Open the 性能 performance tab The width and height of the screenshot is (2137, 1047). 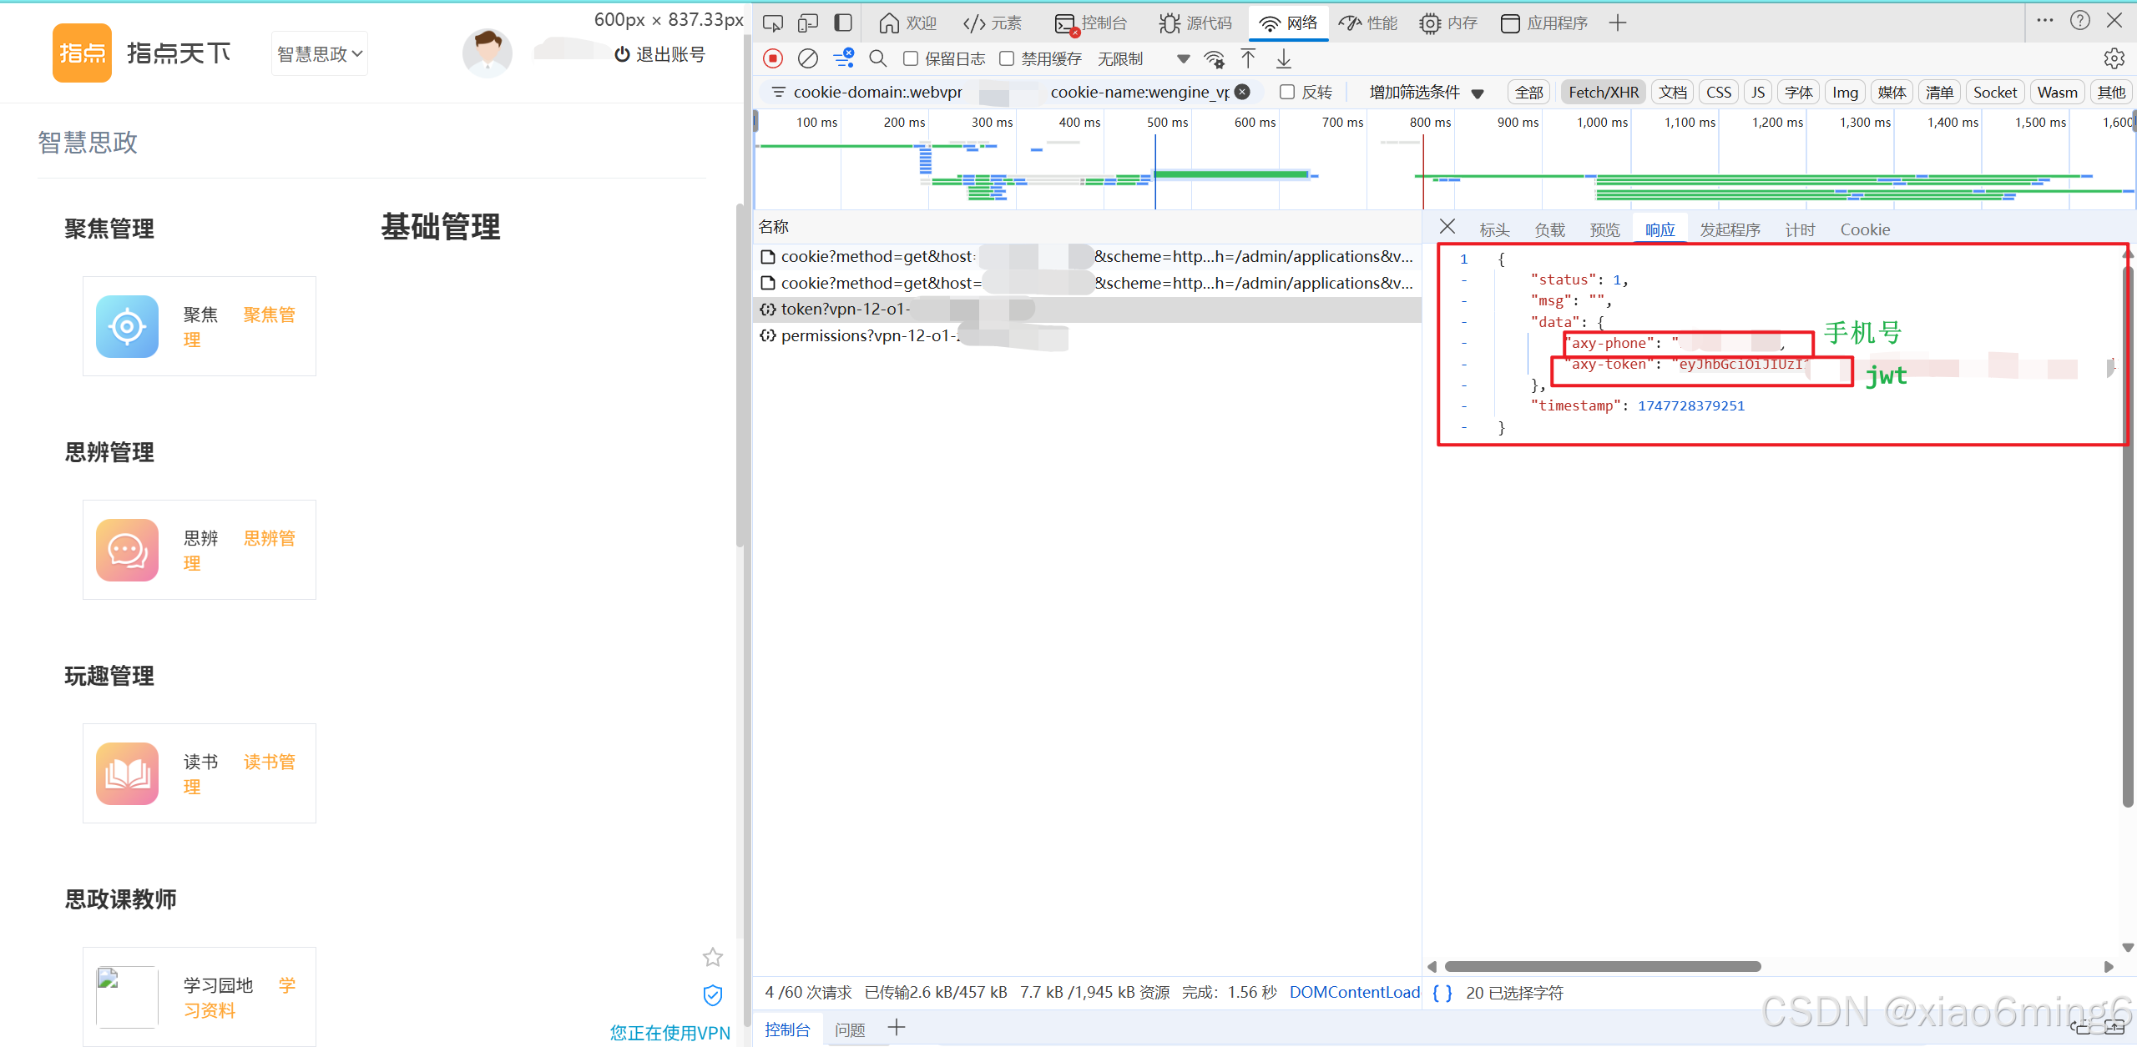(x=1367, y=23)
